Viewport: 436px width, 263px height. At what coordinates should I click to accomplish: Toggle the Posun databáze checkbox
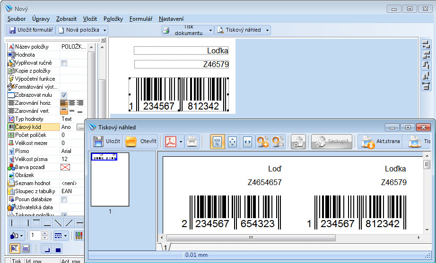[x=64, y=199]
